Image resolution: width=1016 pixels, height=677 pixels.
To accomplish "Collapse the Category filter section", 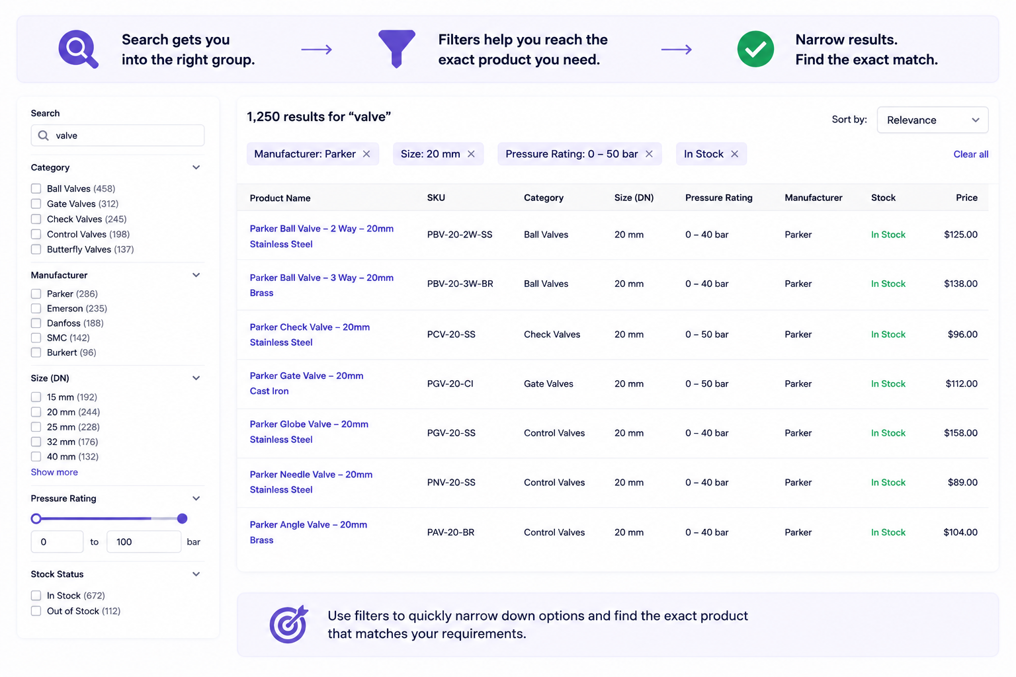I will 196,167.
